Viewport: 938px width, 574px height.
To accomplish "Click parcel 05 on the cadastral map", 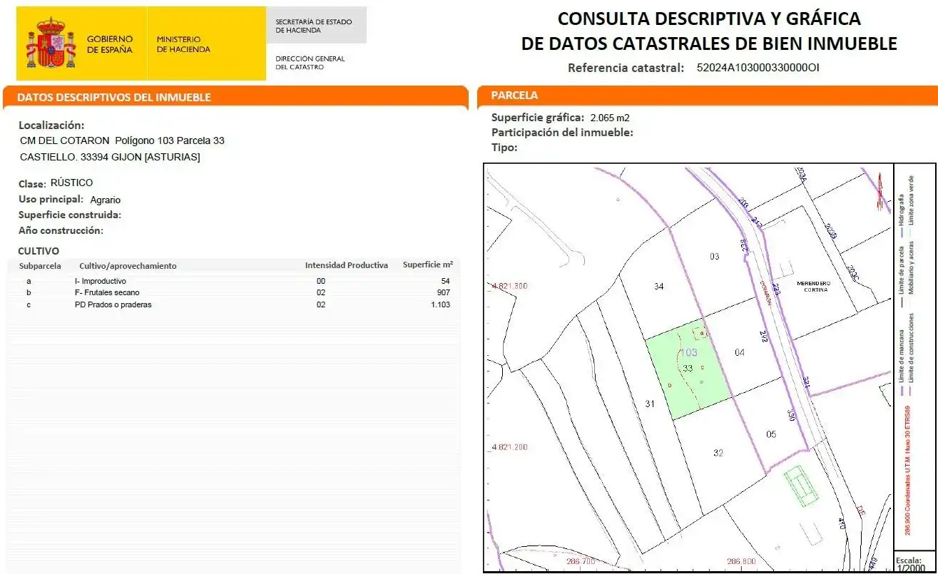I will (x=771, y=434).
